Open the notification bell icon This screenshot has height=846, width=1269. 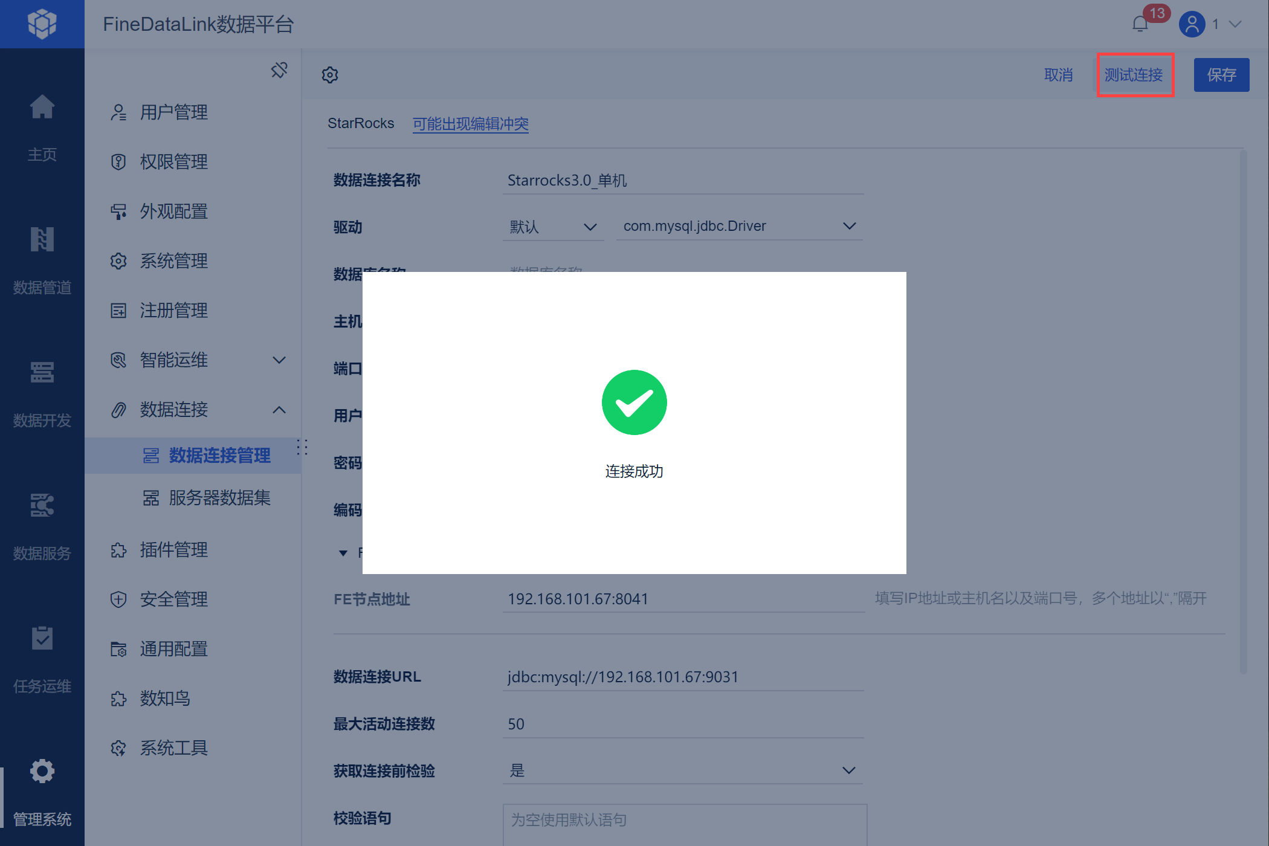(1140, 24)
